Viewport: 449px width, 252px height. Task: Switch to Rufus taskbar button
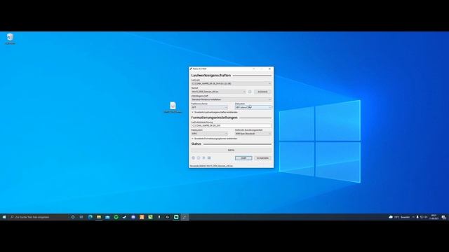[185, 217]
